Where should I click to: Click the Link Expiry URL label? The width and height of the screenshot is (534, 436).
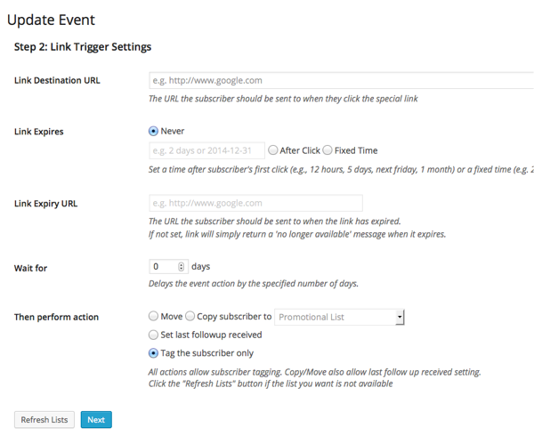45,203
